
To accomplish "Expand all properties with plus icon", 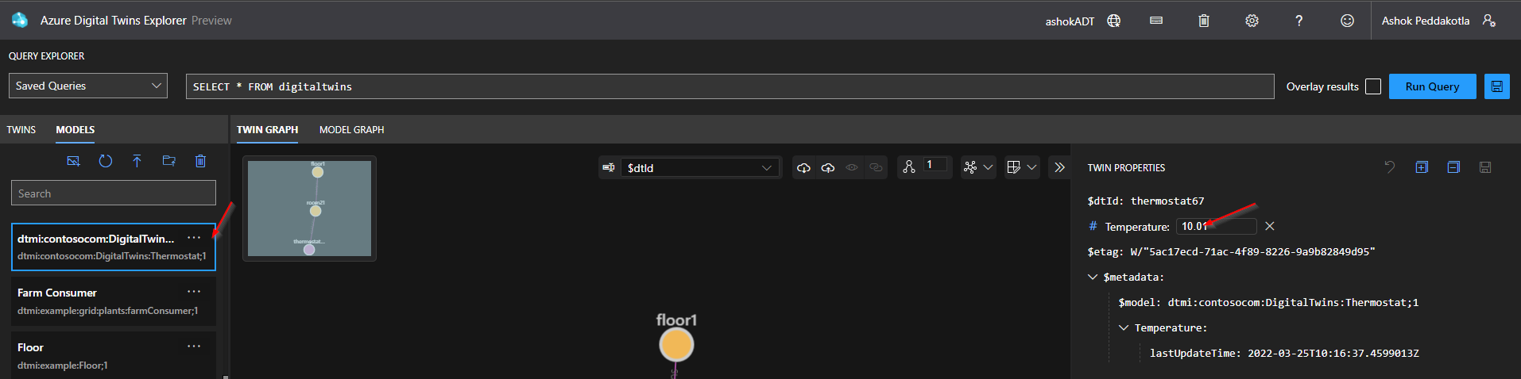I will point(1422,167).
